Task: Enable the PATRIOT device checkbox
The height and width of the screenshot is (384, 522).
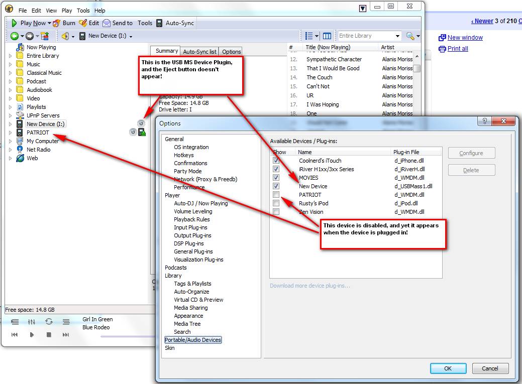Action: pos(276,195)
